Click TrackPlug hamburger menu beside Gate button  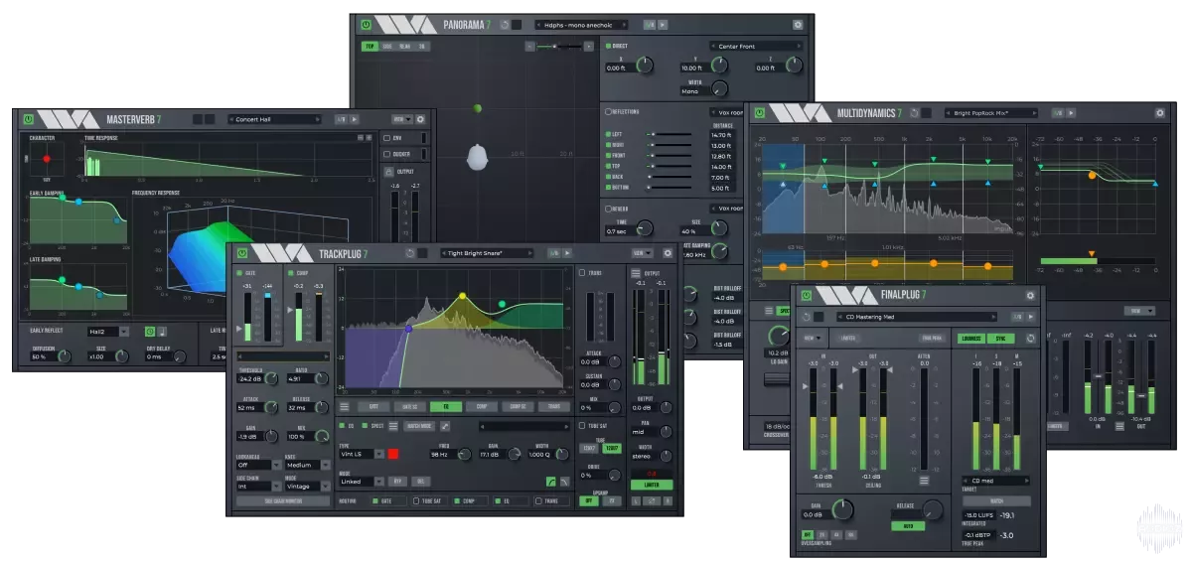coord(345,406)
